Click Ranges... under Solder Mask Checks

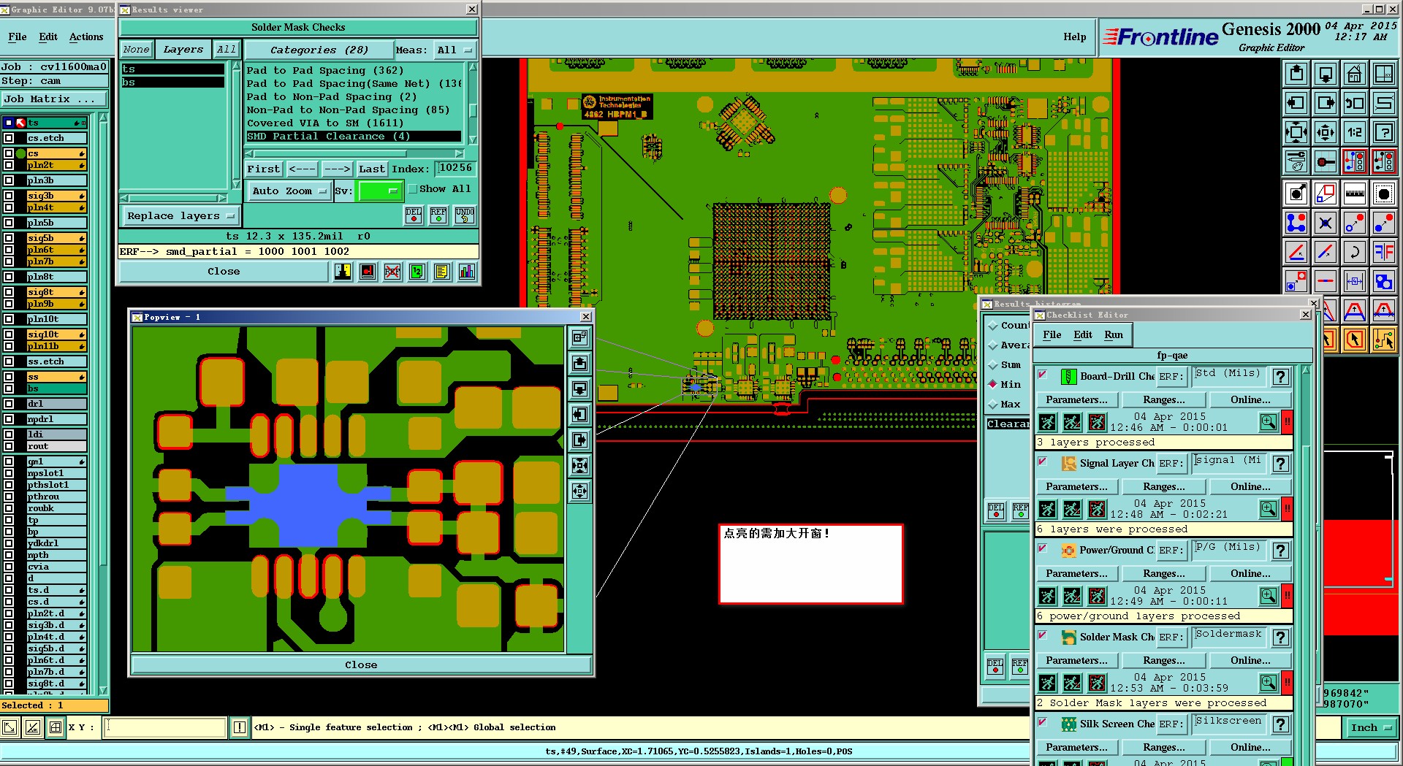(x=1164, y=661)
